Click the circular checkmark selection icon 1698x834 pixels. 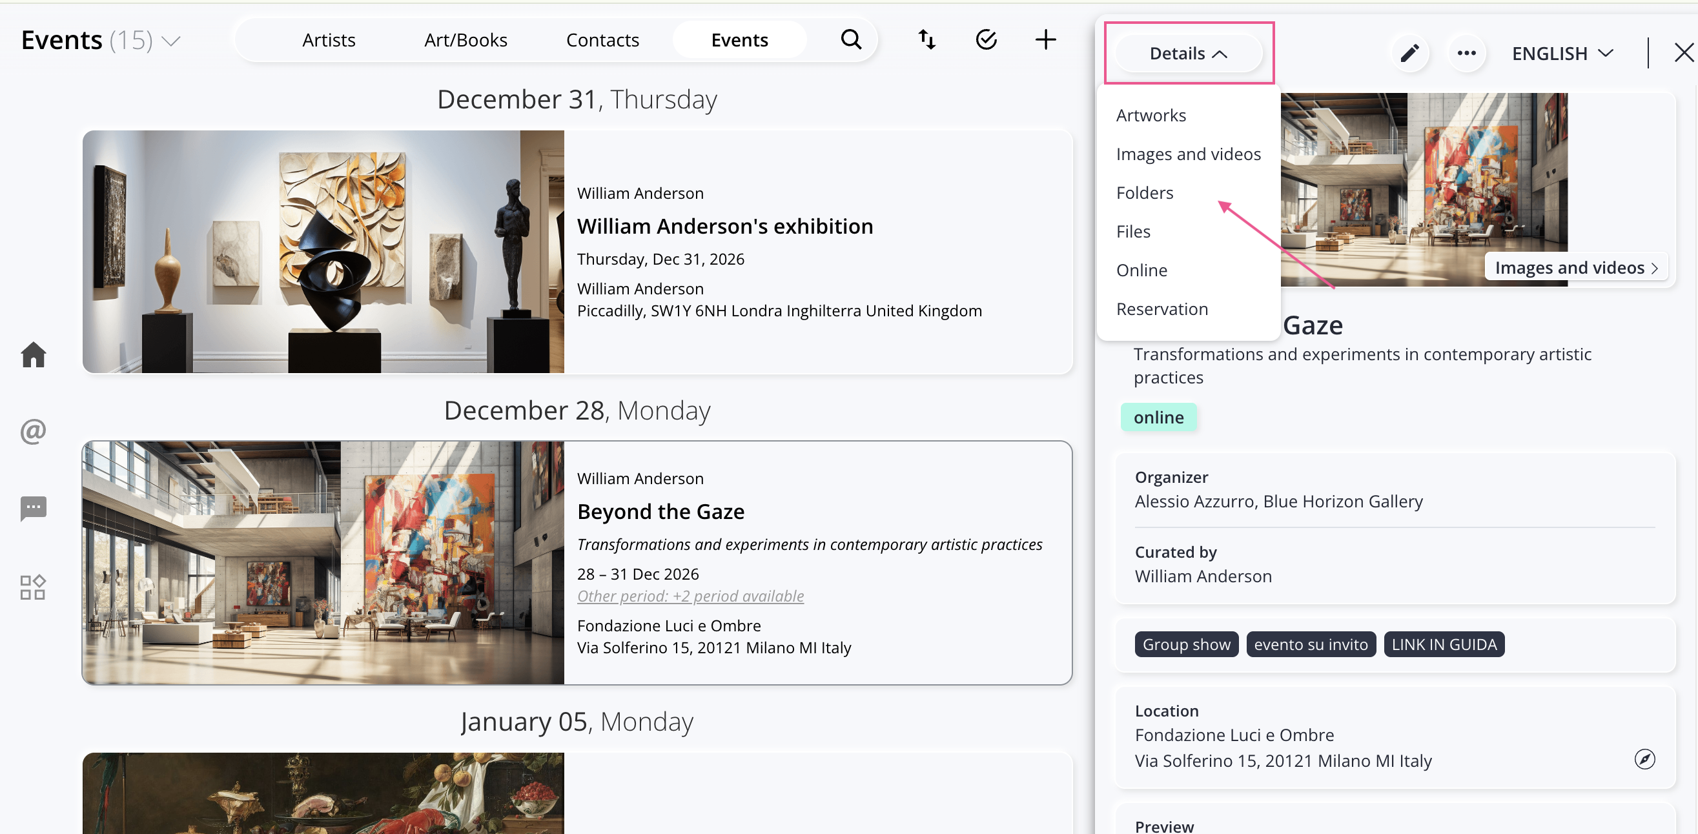986,39
